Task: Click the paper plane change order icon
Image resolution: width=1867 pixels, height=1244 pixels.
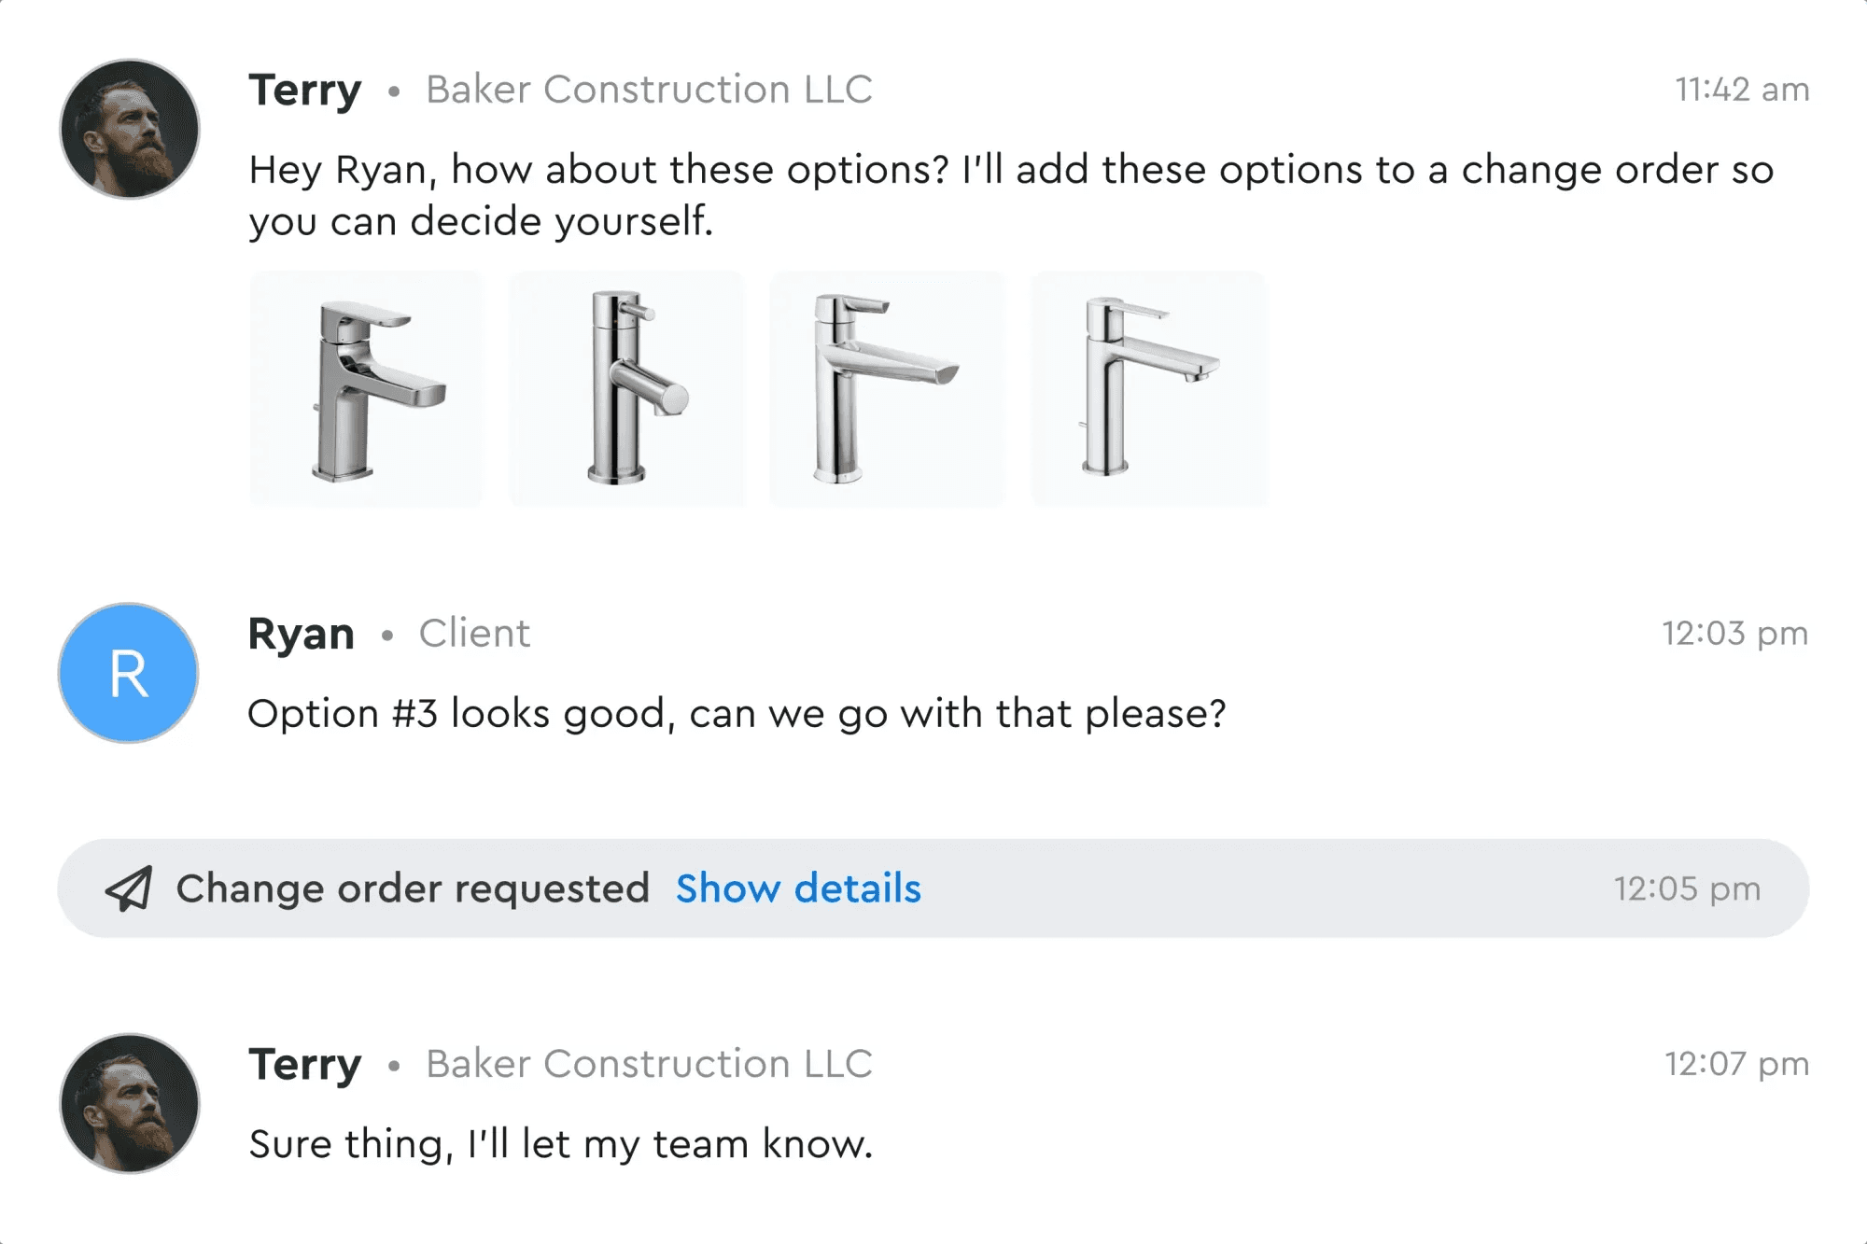Action: pos(129,888)
